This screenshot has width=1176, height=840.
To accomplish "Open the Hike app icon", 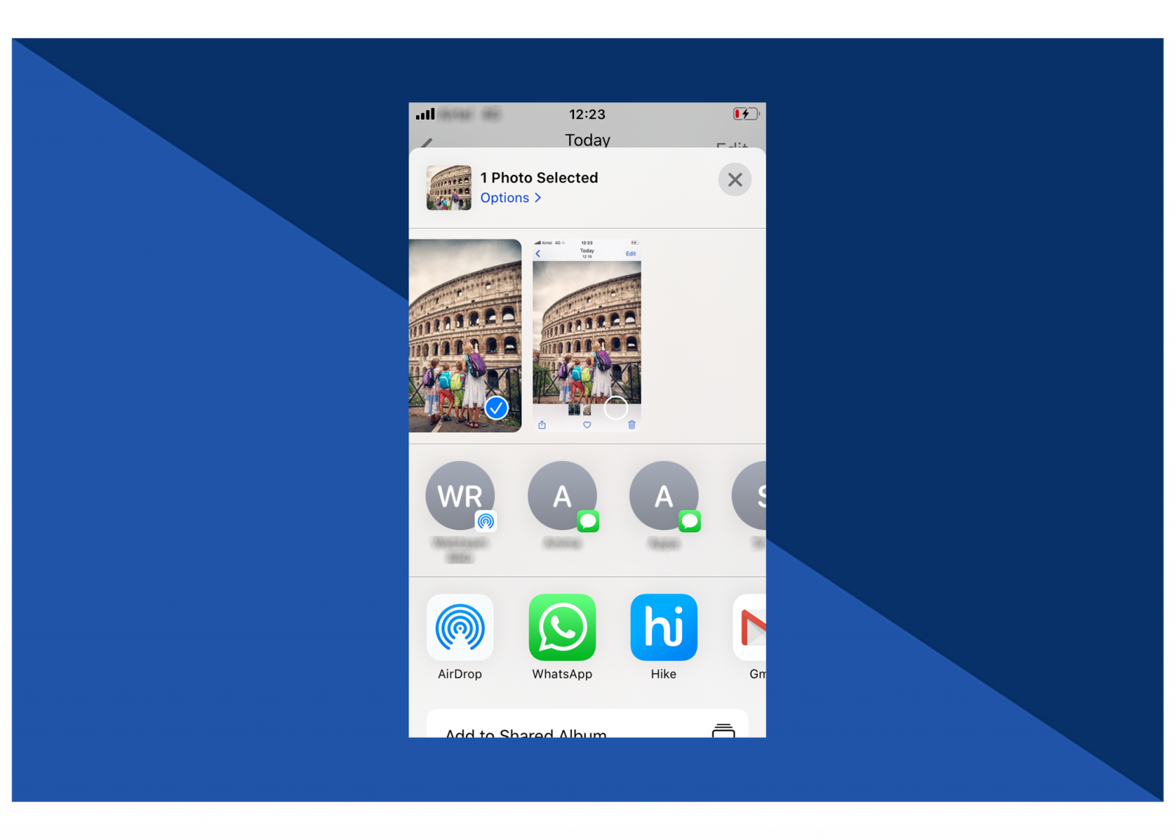I will [x=663, y=628].
